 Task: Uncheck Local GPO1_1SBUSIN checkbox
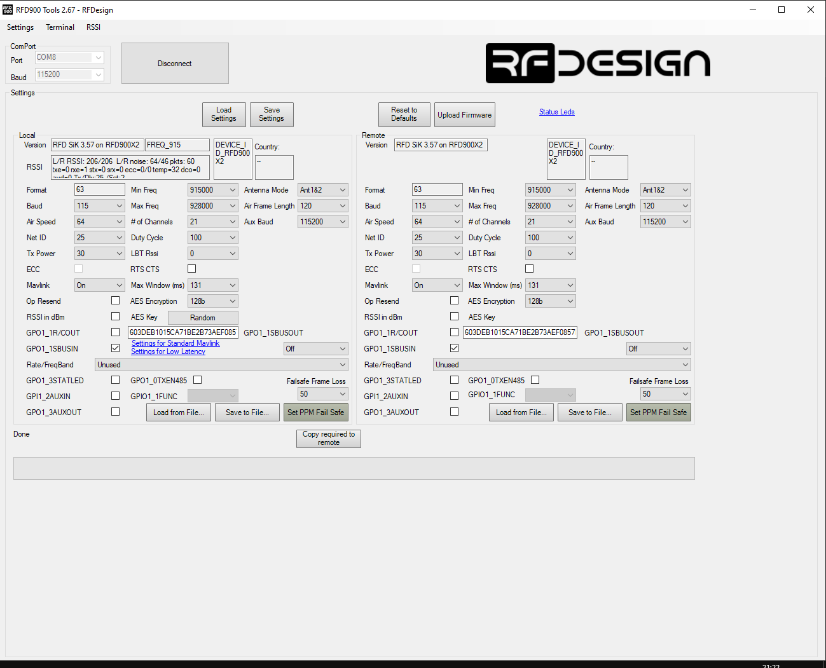tap(115, 348)
